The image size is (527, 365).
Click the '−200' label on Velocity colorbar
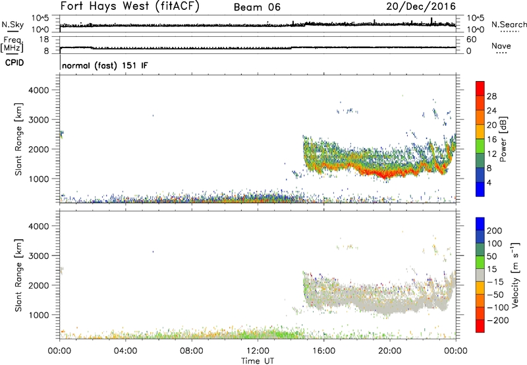pyautogui.click(x=498, y=320)
